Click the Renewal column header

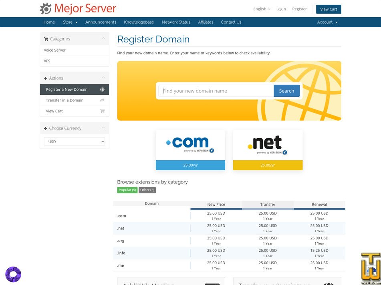tap(319, 205)
